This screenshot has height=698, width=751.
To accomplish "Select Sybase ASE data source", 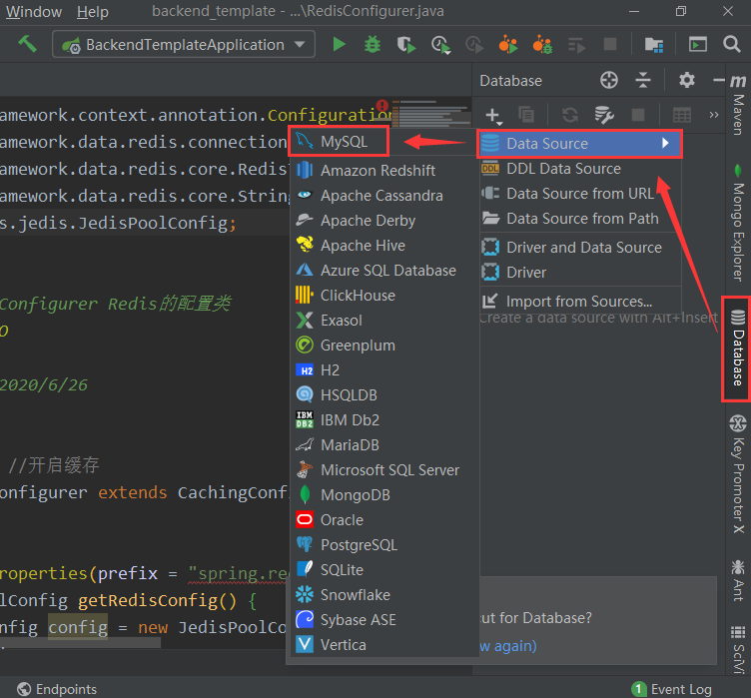I will click(x=384, y=619).
